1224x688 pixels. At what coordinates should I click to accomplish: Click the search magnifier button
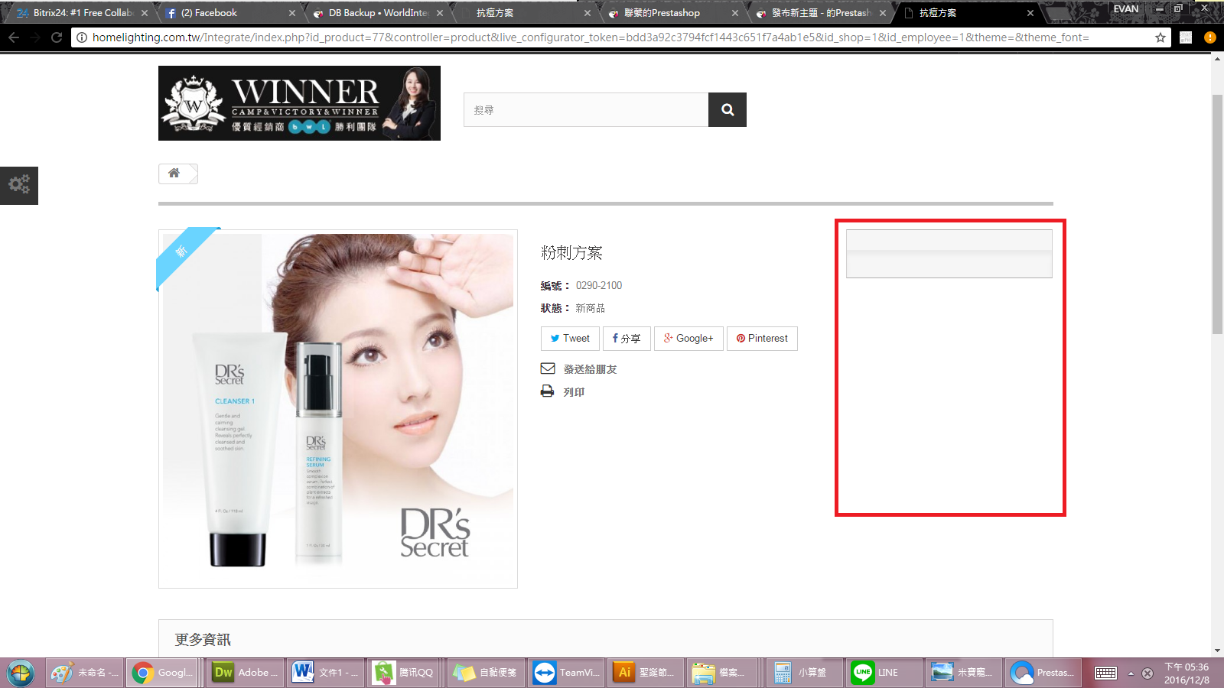point(728,109)
